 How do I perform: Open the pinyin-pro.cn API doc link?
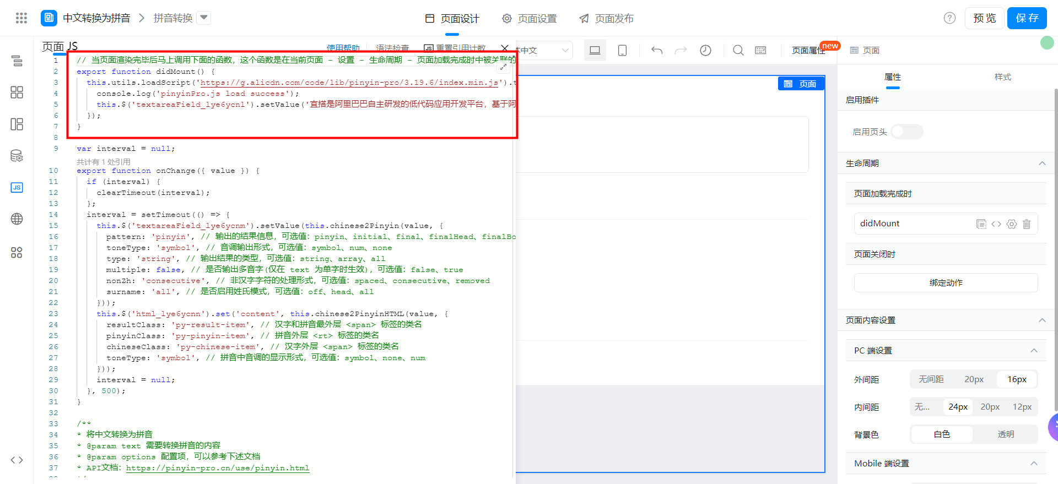tap(218, 468)
